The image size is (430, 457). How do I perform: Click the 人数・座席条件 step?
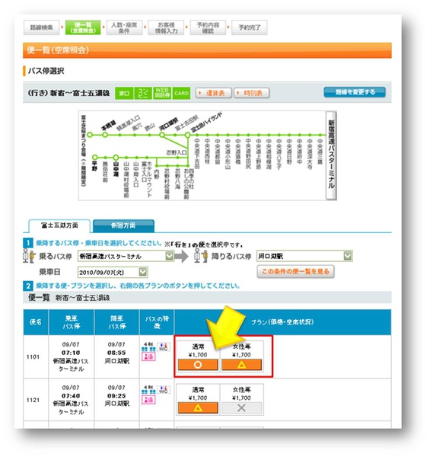124,27
